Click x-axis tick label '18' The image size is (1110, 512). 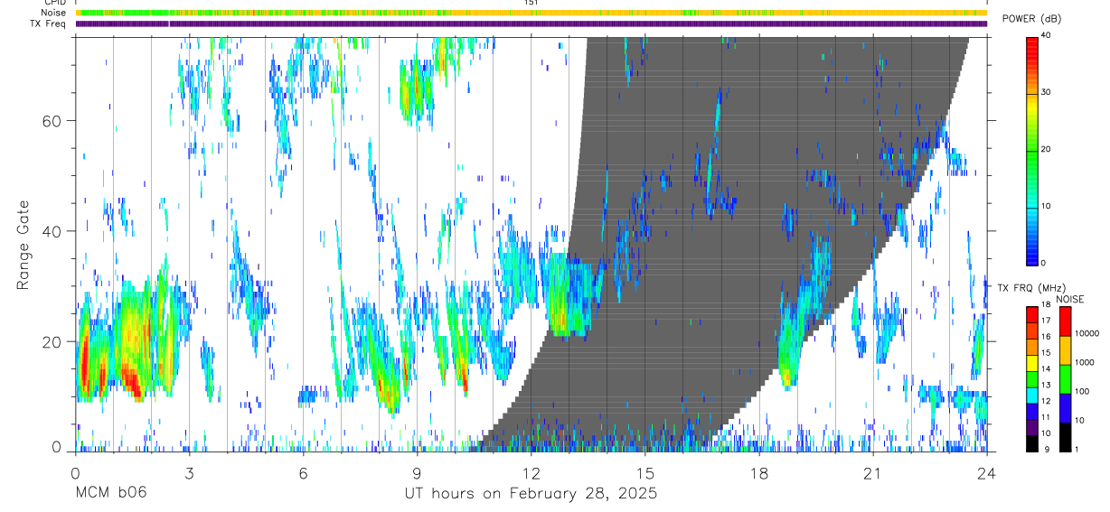[758, 471]
